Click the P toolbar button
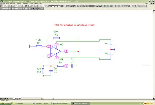The image size is (155, 105). [x=74, y=6]
